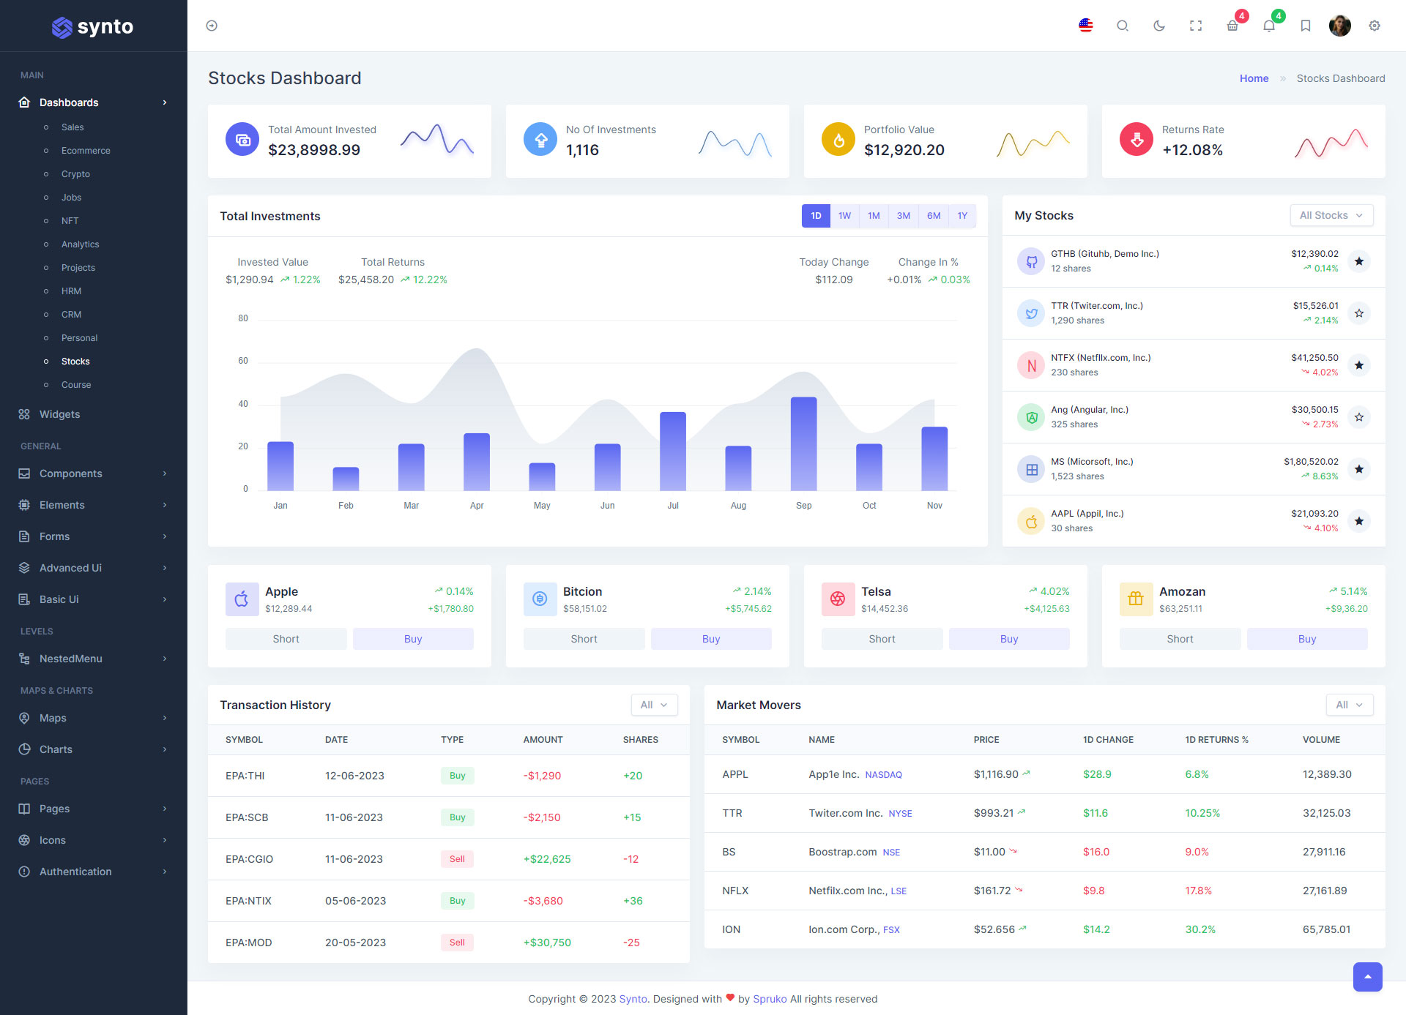Unstar the GTHB Gituhb stock
1406x1015 pixels.
[1359, 261]
